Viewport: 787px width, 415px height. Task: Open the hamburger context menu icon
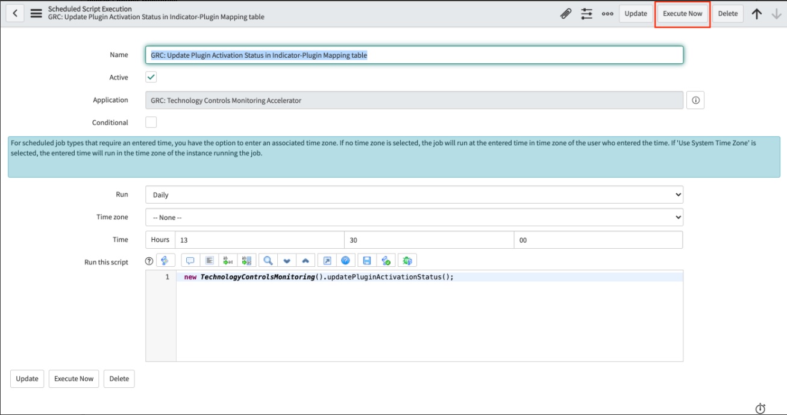click(x=36, y=13)
